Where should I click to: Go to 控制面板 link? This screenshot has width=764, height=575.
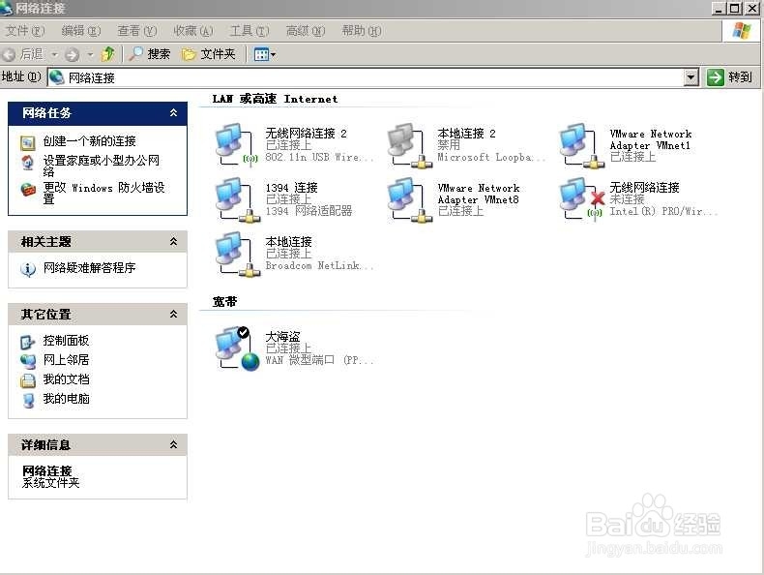[x=66, y=341]
